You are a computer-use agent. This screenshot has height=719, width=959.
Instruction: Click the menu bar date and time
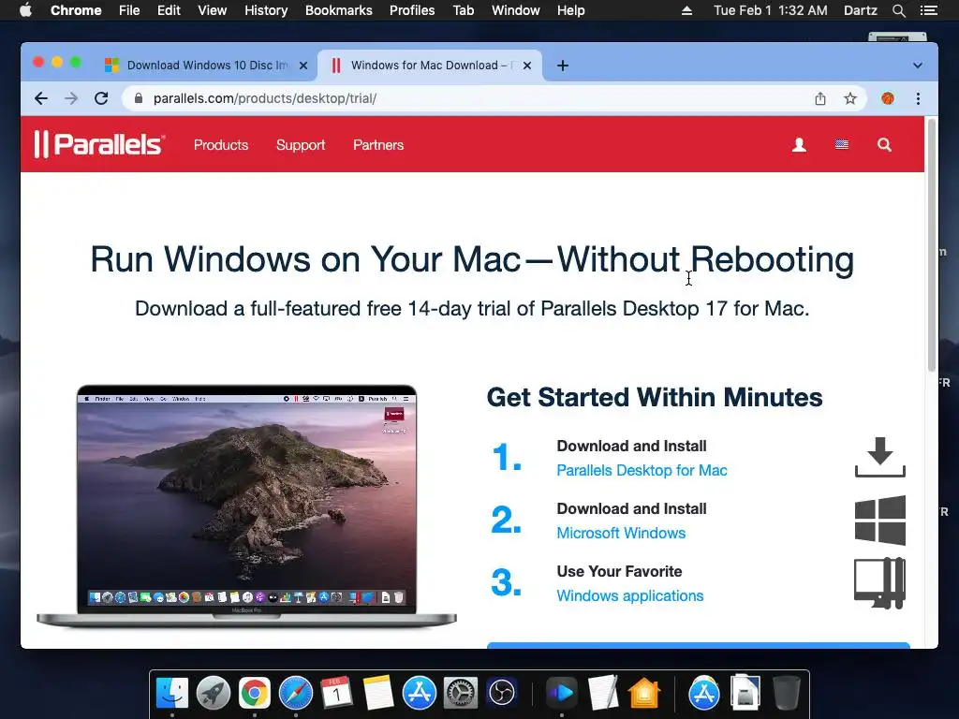[x=770, y=10]
